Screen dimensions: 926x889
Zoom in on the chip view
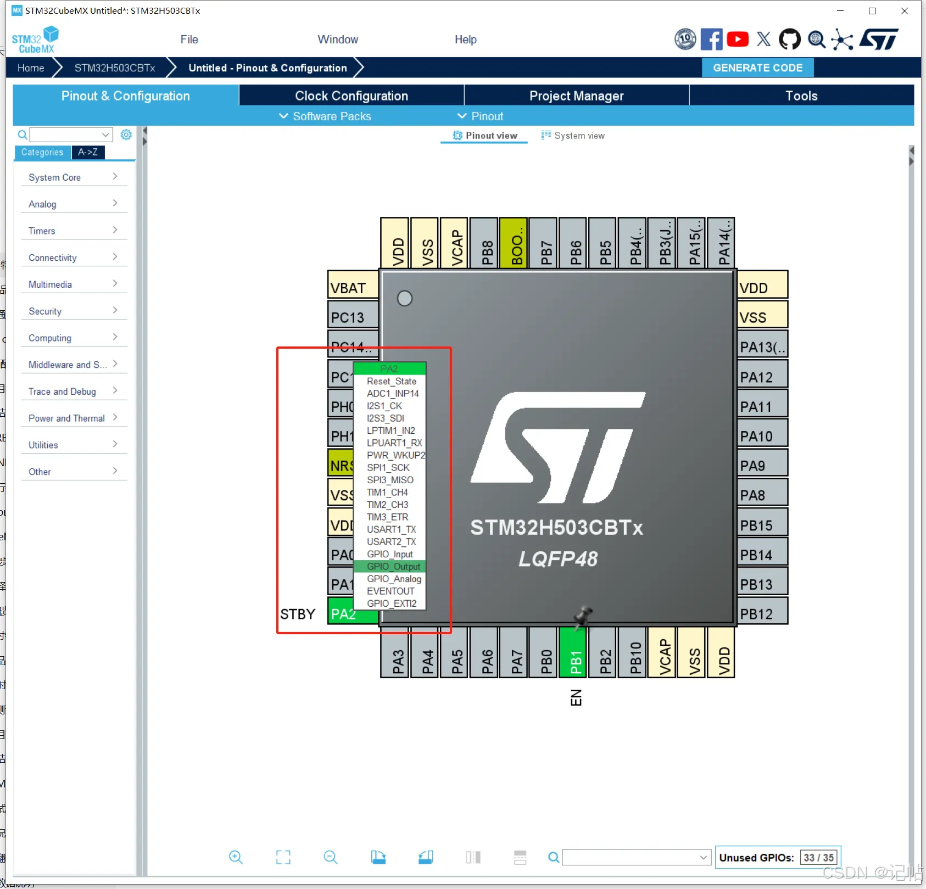pos(236,857)
